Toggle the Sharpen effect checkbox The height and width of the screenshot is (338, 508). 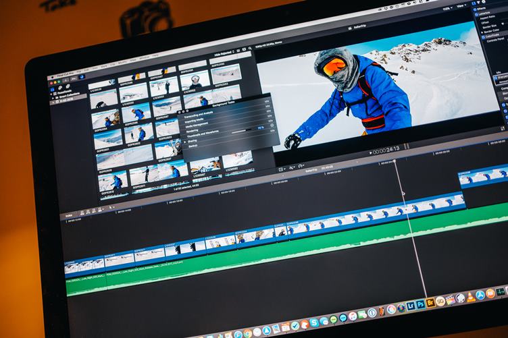click(496, 78)
